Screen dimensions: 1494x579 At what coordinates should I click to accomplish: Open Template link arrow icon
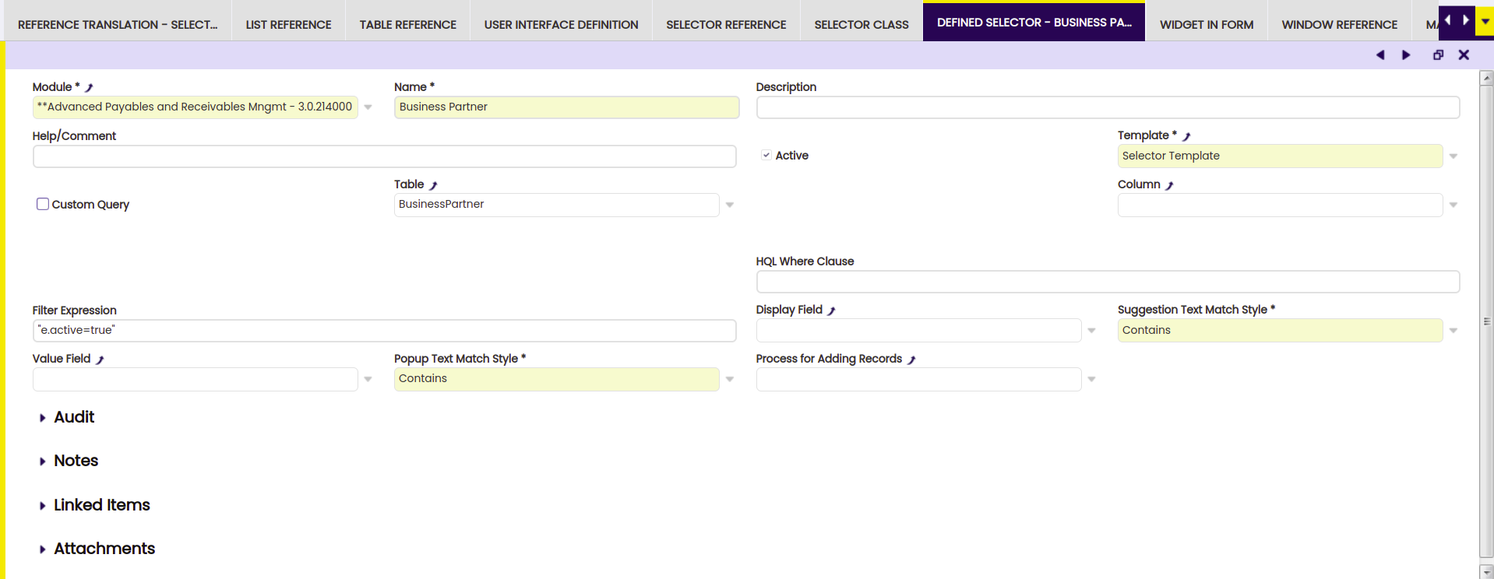(x=1186, y=136)
